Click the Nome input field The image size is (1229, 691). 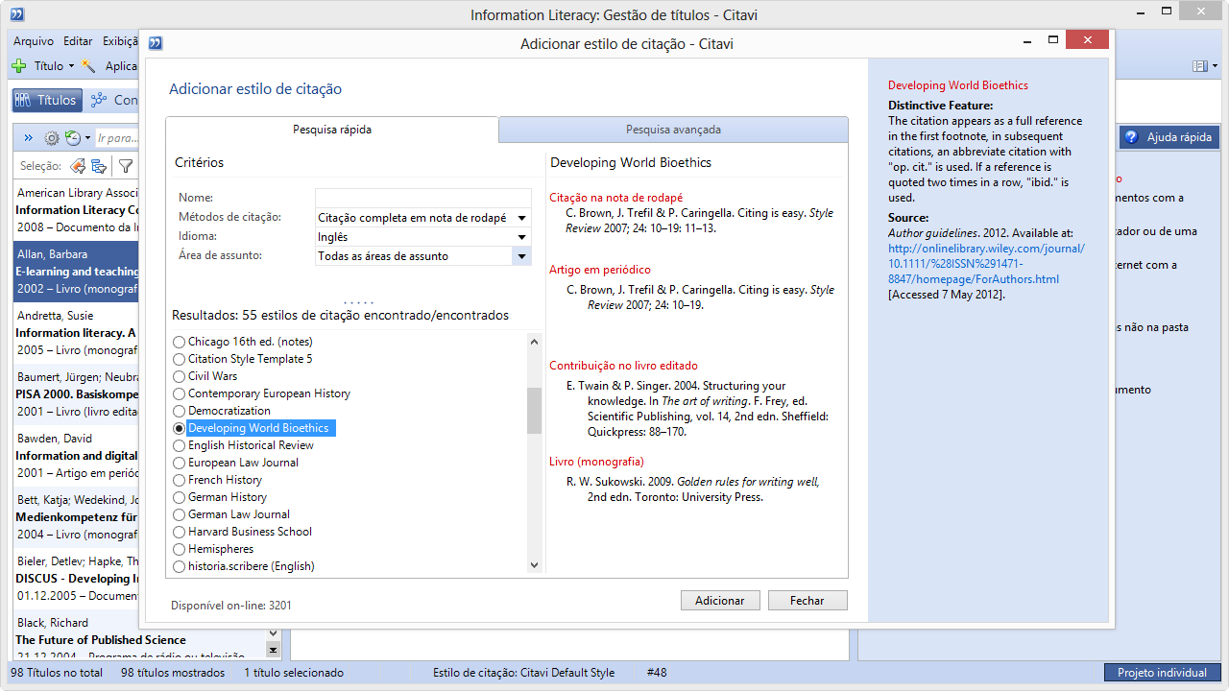pyautogui.click(x=422, y=198)
